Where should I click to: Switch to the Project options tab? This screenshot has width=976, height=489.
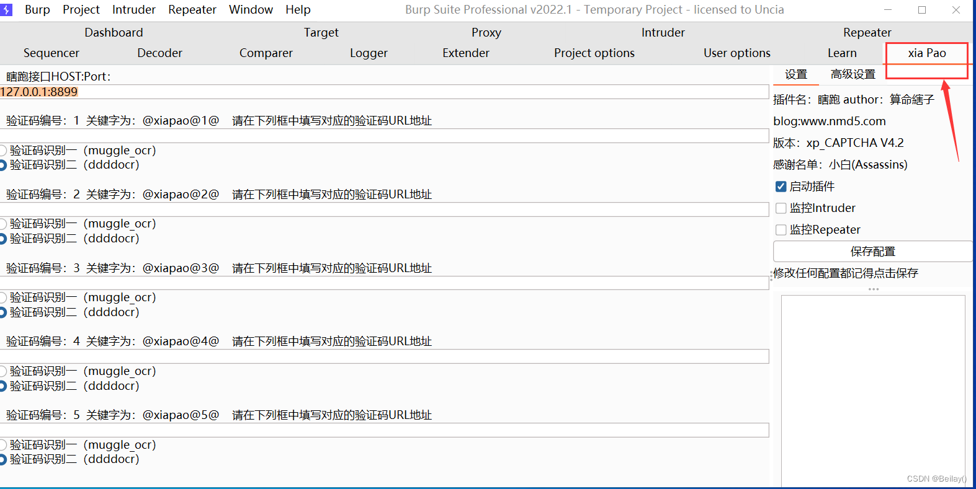click(x=594, y=53)
